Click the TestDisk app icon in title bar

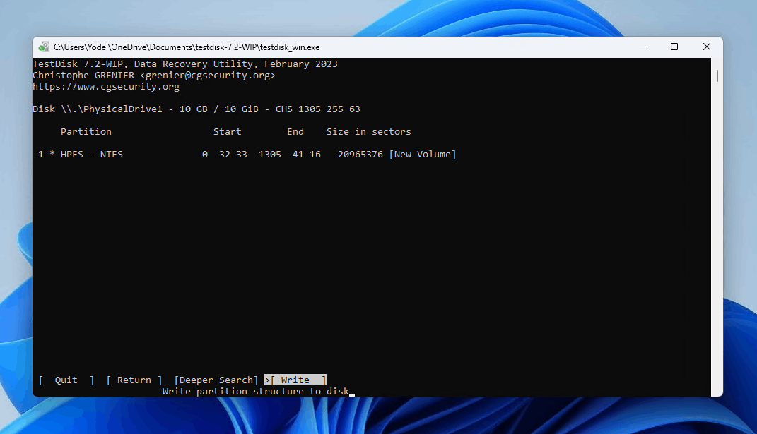click(44, 47)
